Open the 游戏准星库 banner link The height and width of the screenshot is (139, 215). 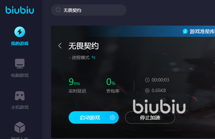(x=202, y=32)
